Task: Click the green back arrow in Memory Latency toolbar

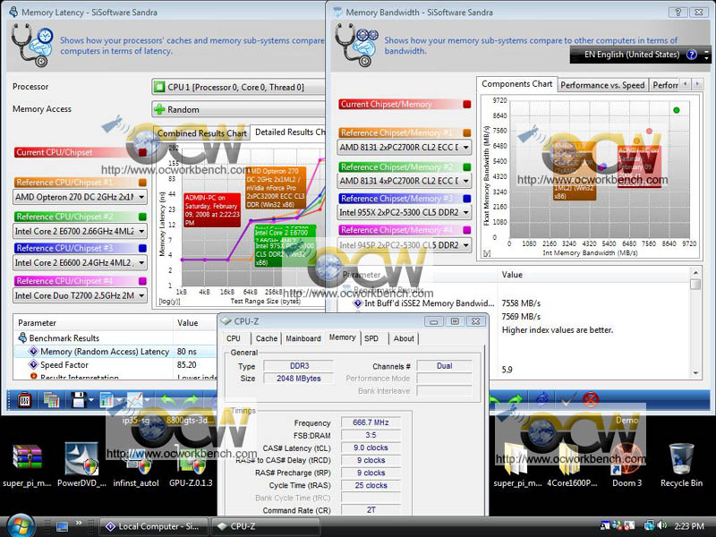Action: (169, 400)
